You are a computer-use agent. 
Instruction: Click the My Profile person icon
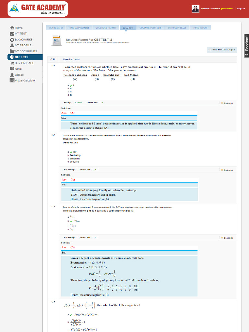pyautogui.click(x=12, y=45)
